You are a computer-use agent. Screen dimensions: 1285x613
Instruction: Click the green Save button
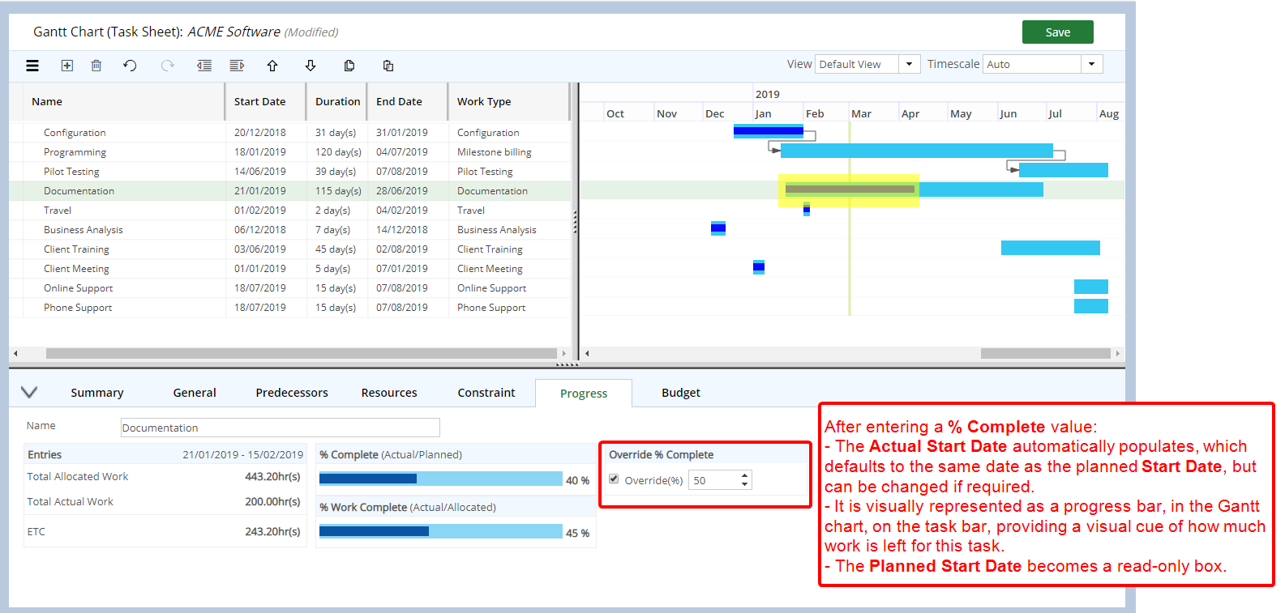1057,32
